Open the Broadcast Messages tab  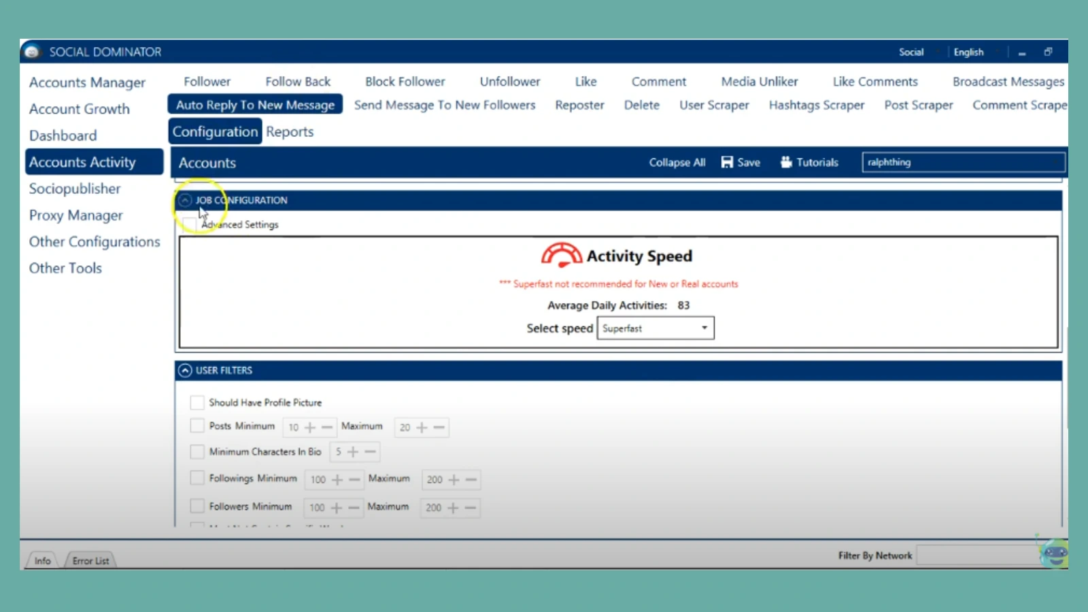point(1008,82)
